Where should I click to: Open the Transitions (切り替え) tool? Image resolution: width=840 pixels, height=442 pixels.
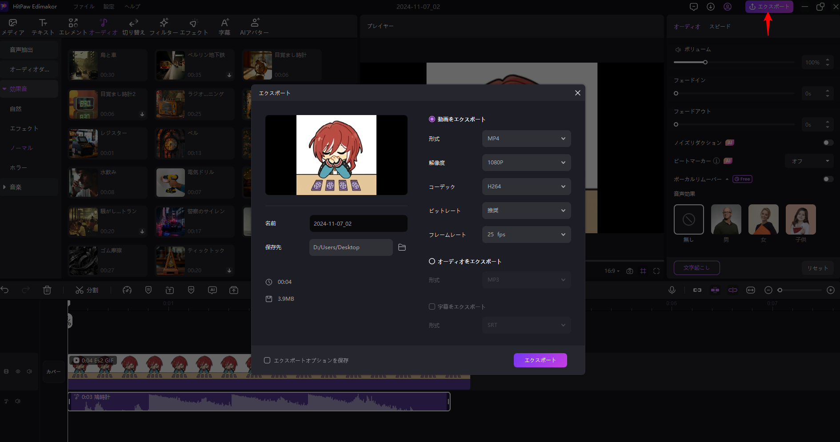(x=133, y=27)
